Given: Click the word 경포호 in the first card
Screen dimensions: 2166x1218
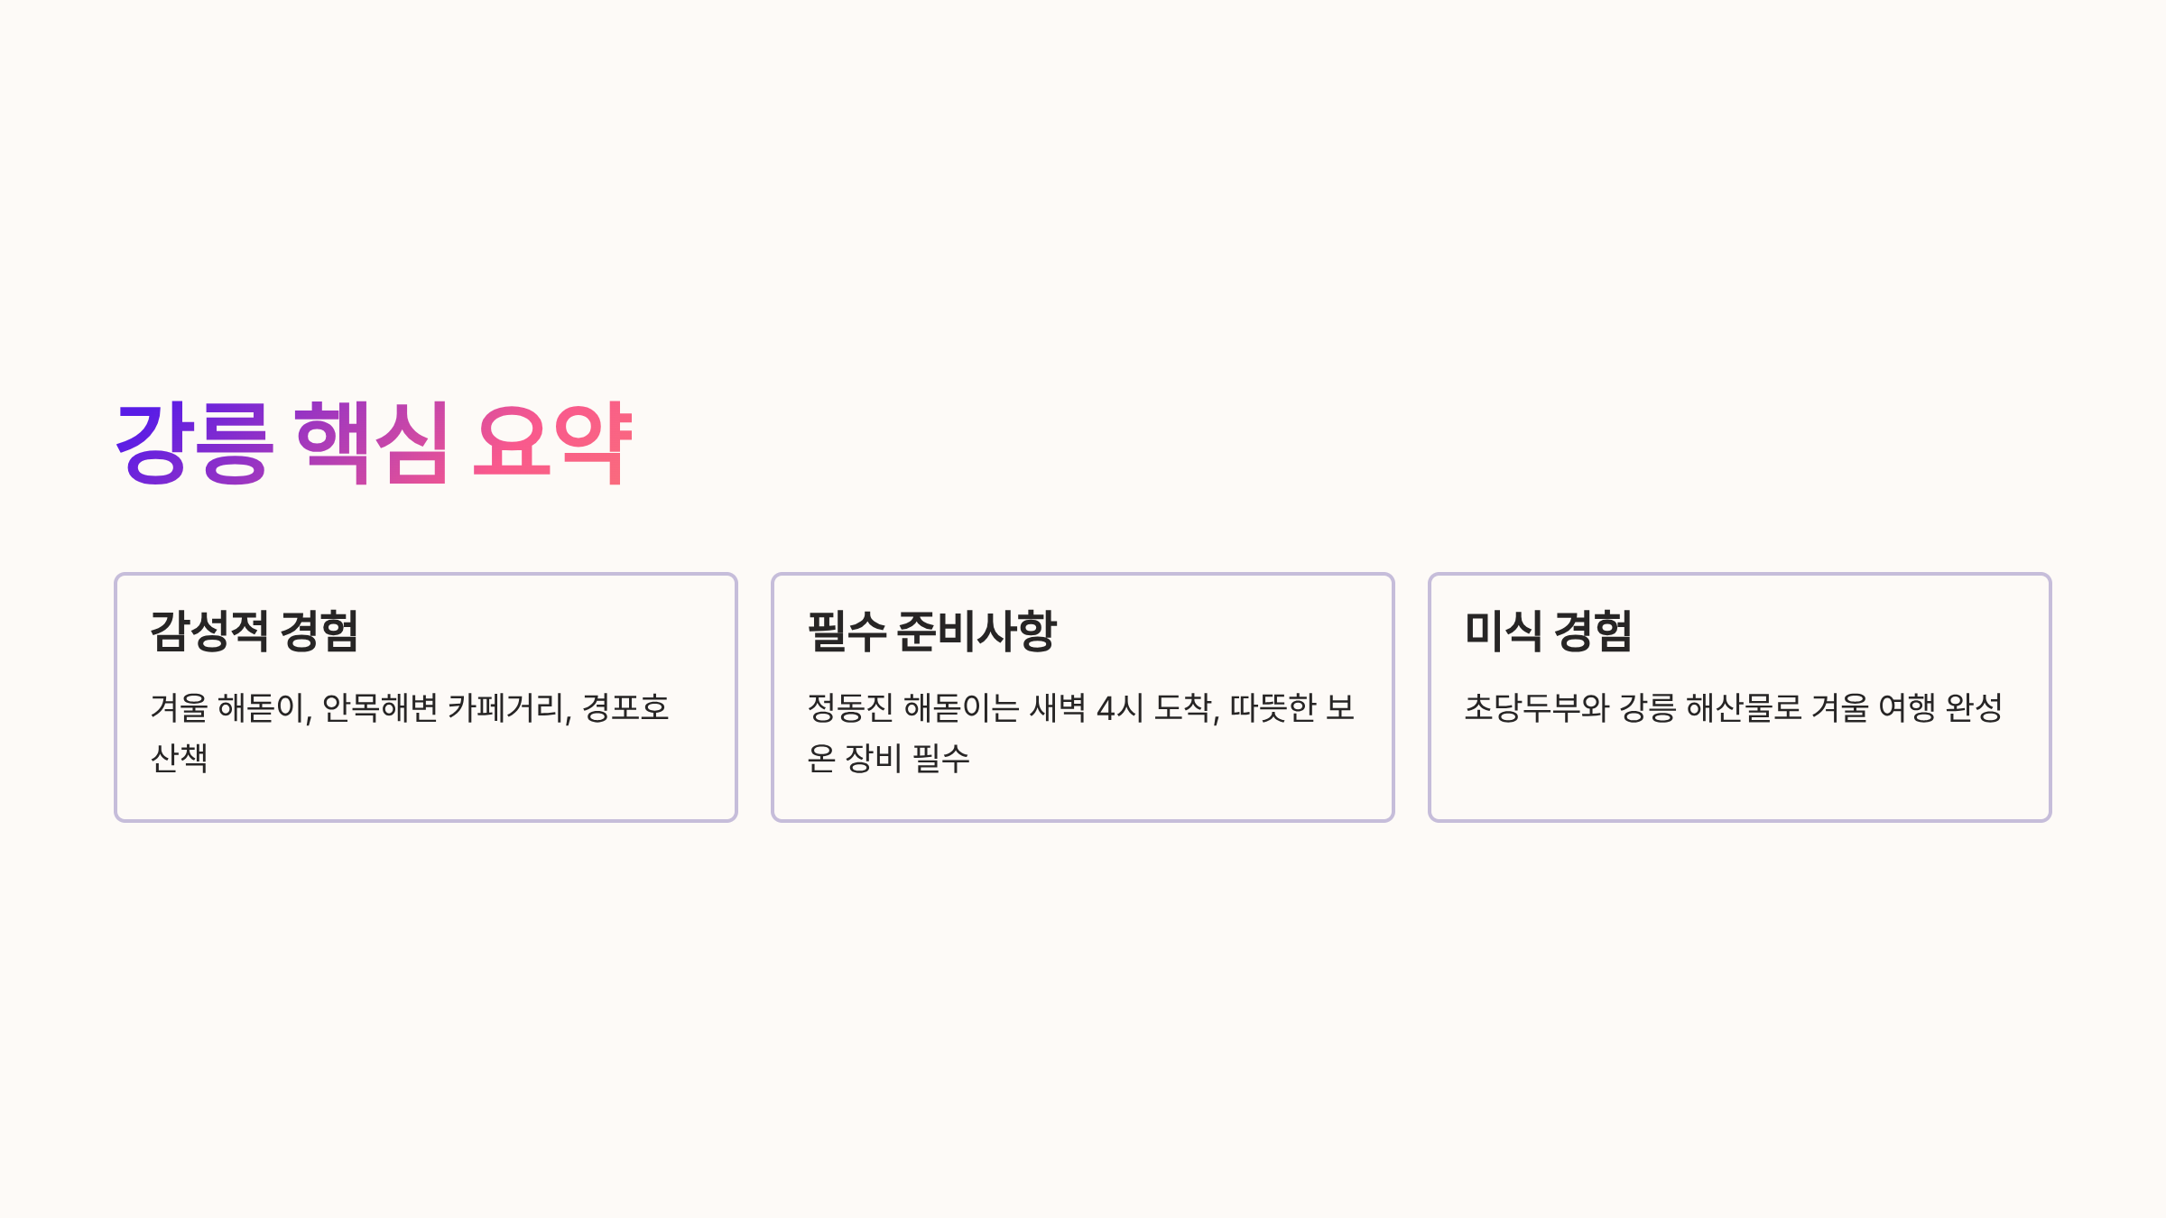Looking at the screenshot, I should point(625,708).
